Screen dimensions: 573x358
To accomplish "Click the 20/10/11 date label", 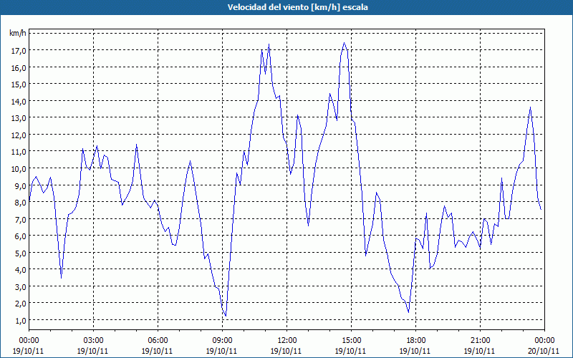I will (544, 351).
